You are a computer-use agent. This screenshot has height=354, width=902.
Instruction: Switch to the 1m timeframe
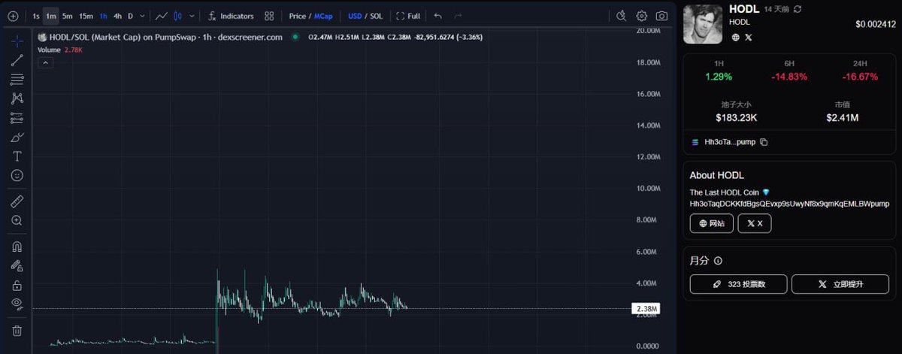point(51,16)
